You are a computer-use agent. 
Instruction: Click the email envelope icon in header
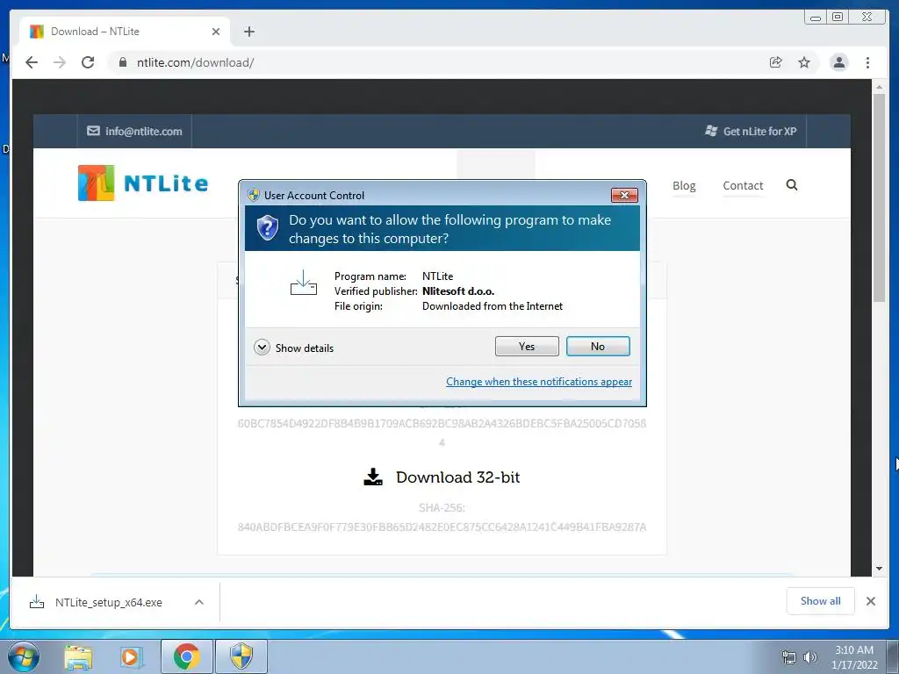93,131
